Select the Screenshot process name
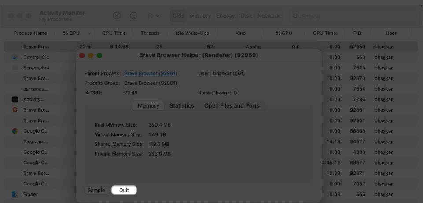The image size is (423, 203). [x=37, y=68]
